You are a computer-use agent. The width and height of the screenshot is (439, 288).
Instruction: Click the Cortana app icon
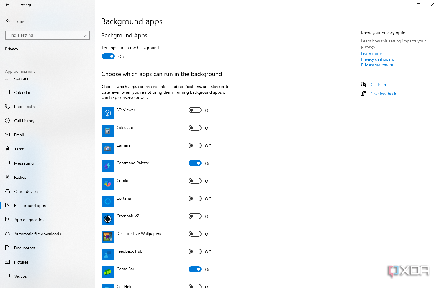(108, 201)
